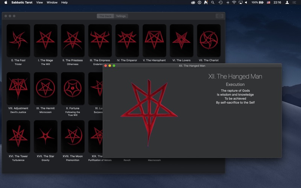Image resolution: width=301 pixels, height=188 pixels.
Task: Select the IV. The Emperor card image
Action: (127, 41)
